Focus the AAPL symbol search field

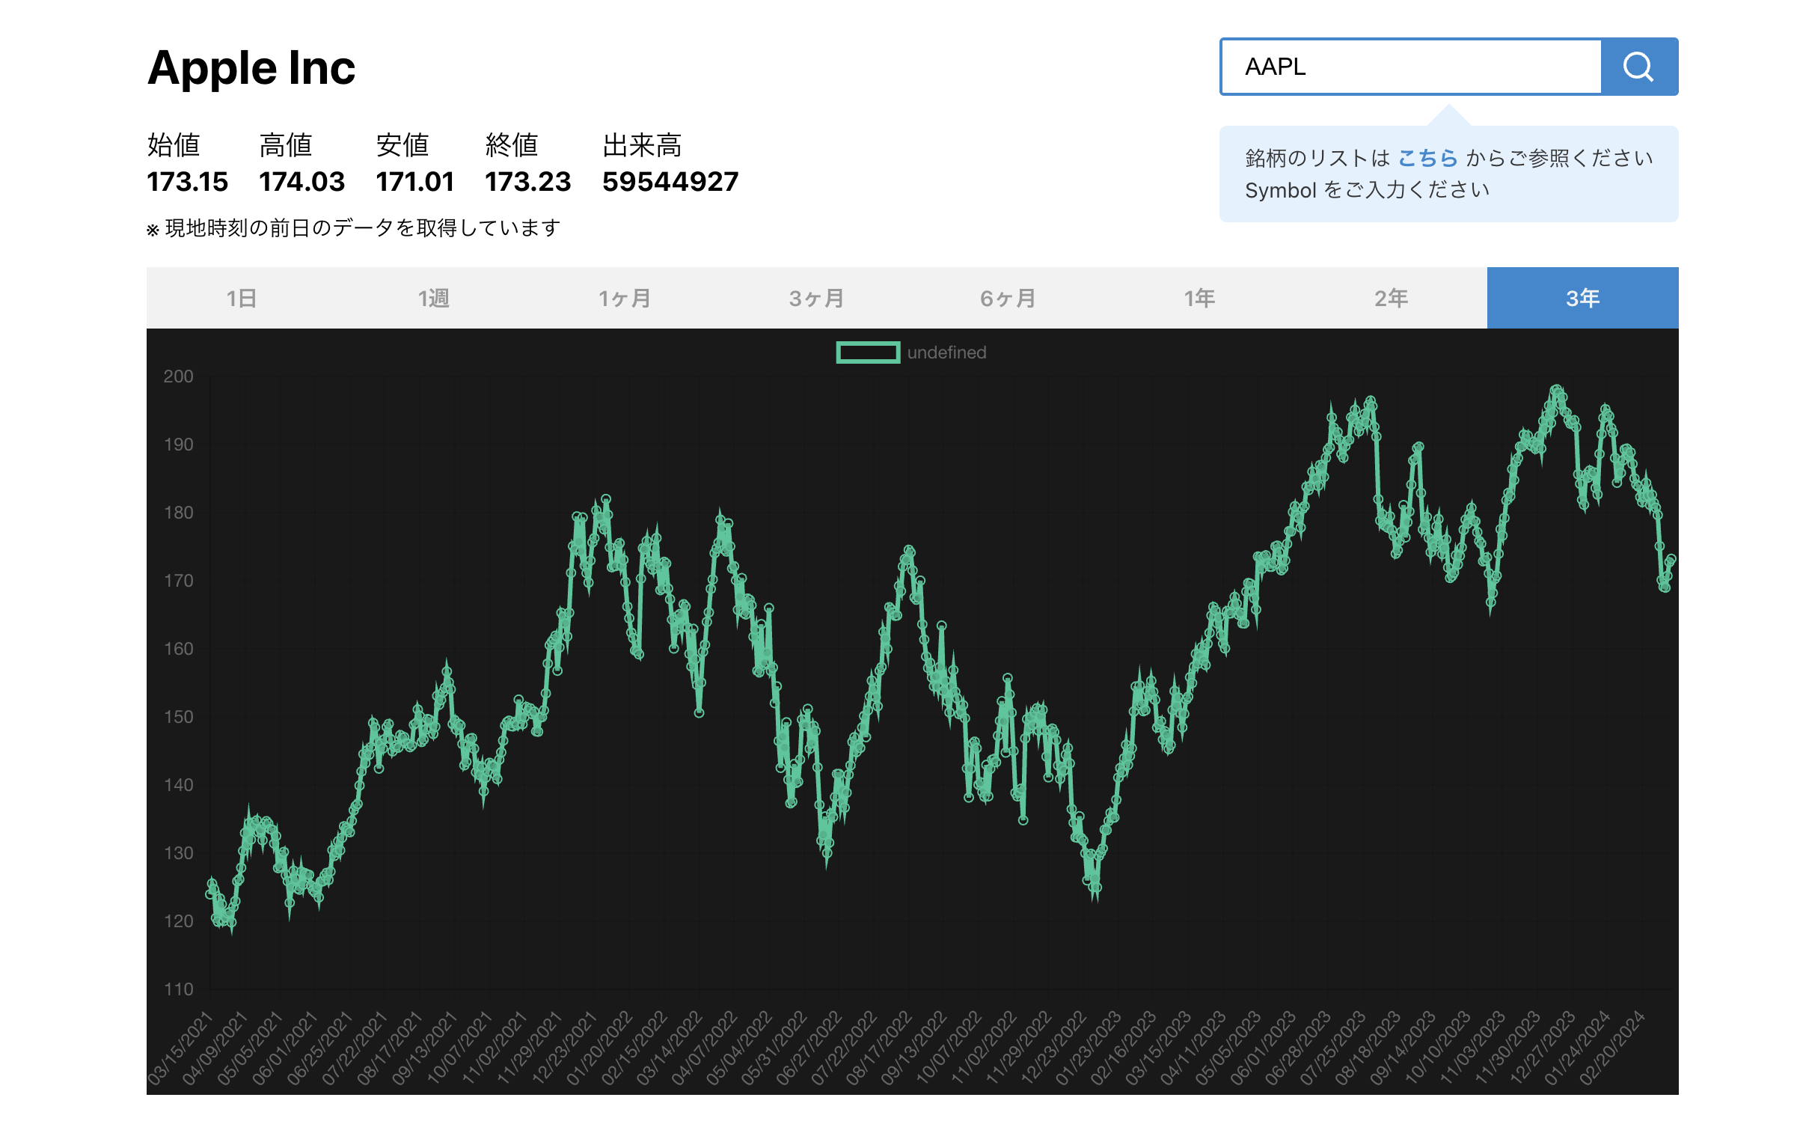click(x=1411, y=67)
